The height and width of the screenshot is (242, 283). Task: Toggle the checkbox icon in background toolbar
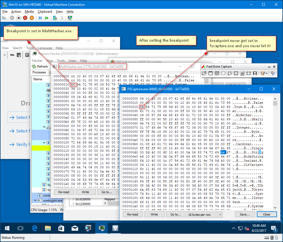[x=27, y=55]
